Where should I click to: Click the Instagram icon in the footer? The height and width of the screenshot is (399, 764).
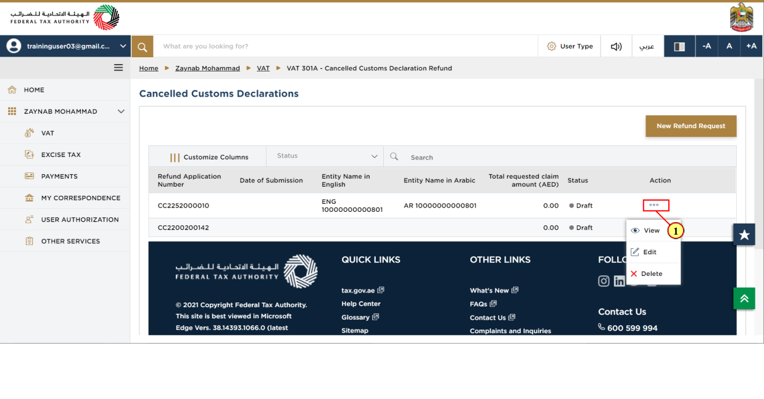[x=604, y=281]
